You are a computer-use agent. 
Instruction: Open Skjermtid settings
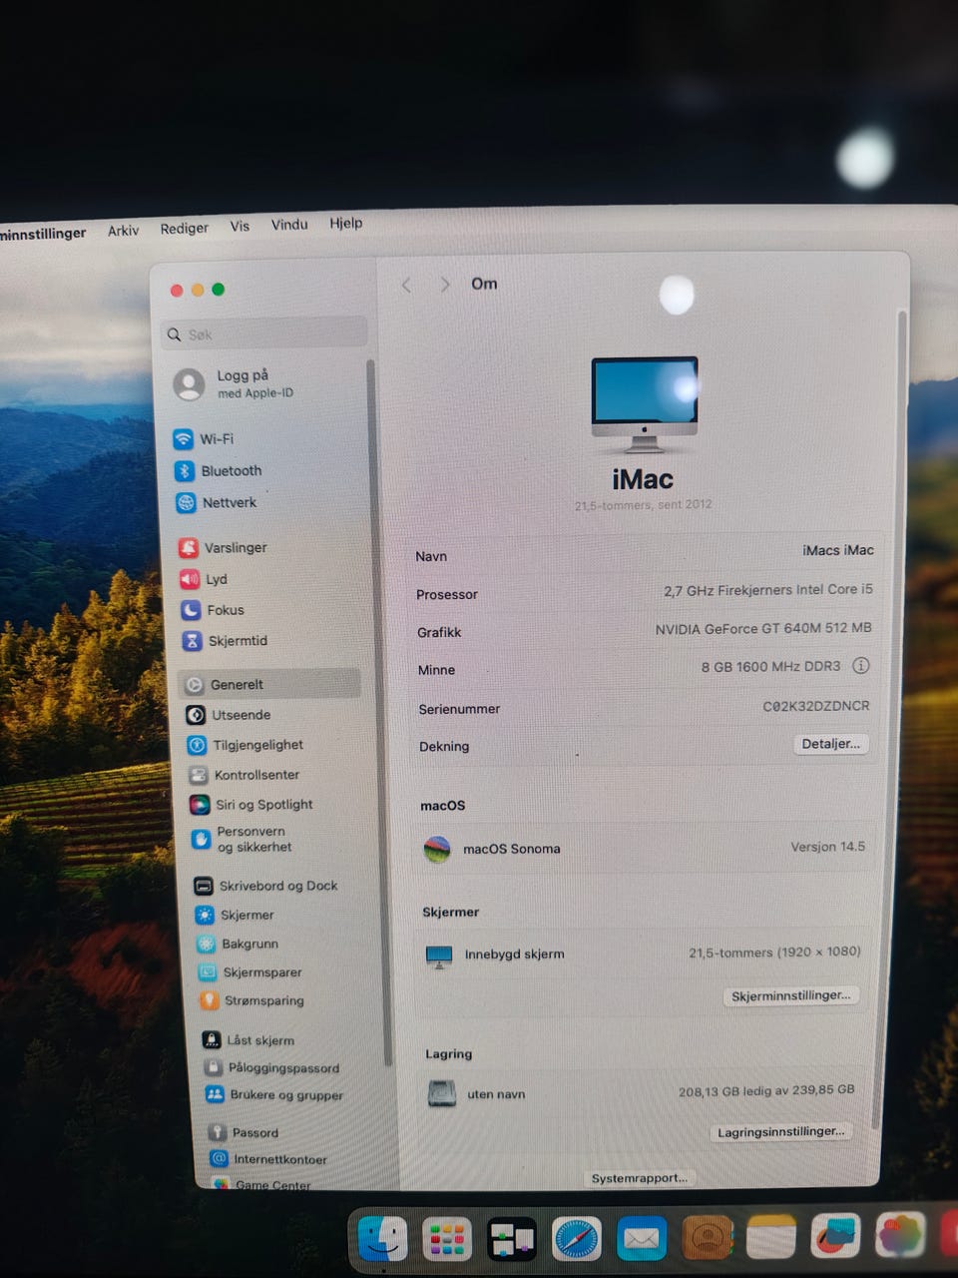tap(225, 641)
